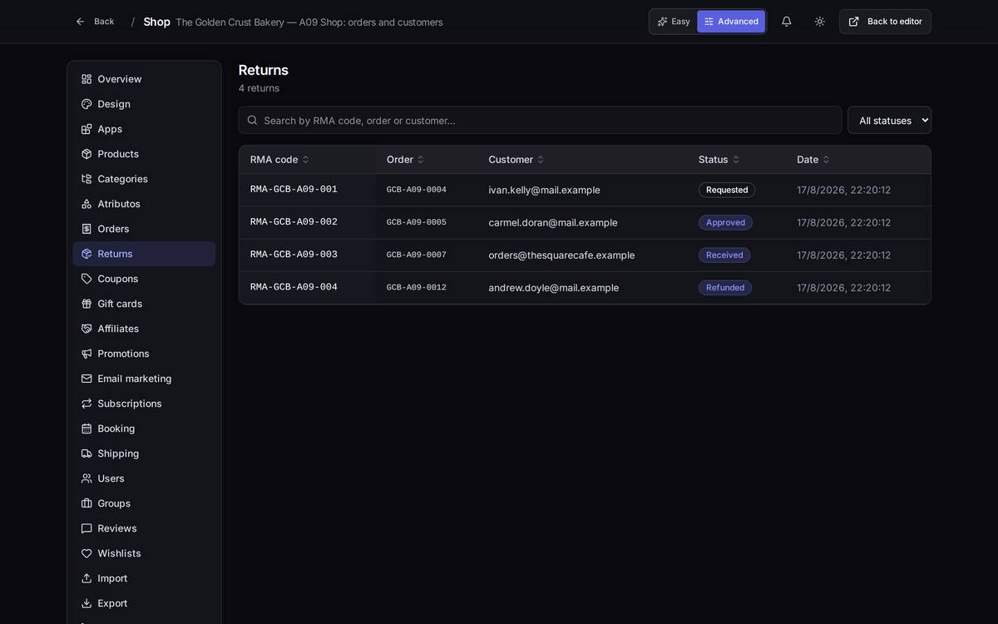Screen dimensions: 998x624
Task: Click customer orders@thesquarecafe.example
Action: pos(561,255)
